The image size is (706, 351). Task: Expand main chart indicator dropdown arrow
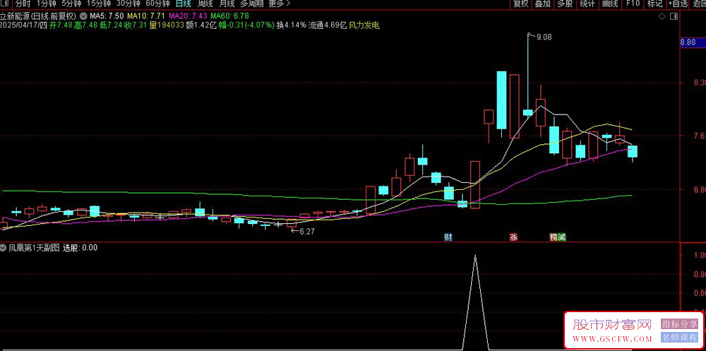pyautogui.click(x=83, y=17)
